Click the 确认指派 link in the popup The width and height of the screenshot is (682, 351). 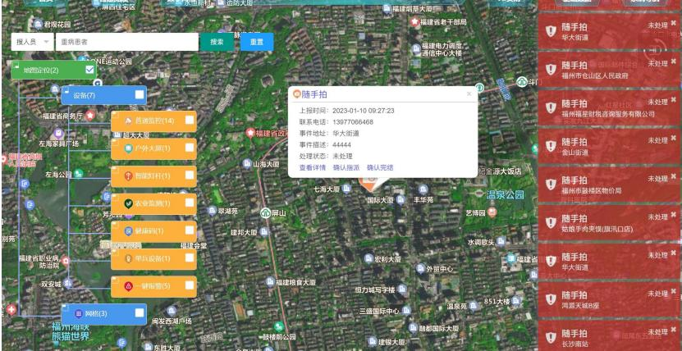click(346, 167)
